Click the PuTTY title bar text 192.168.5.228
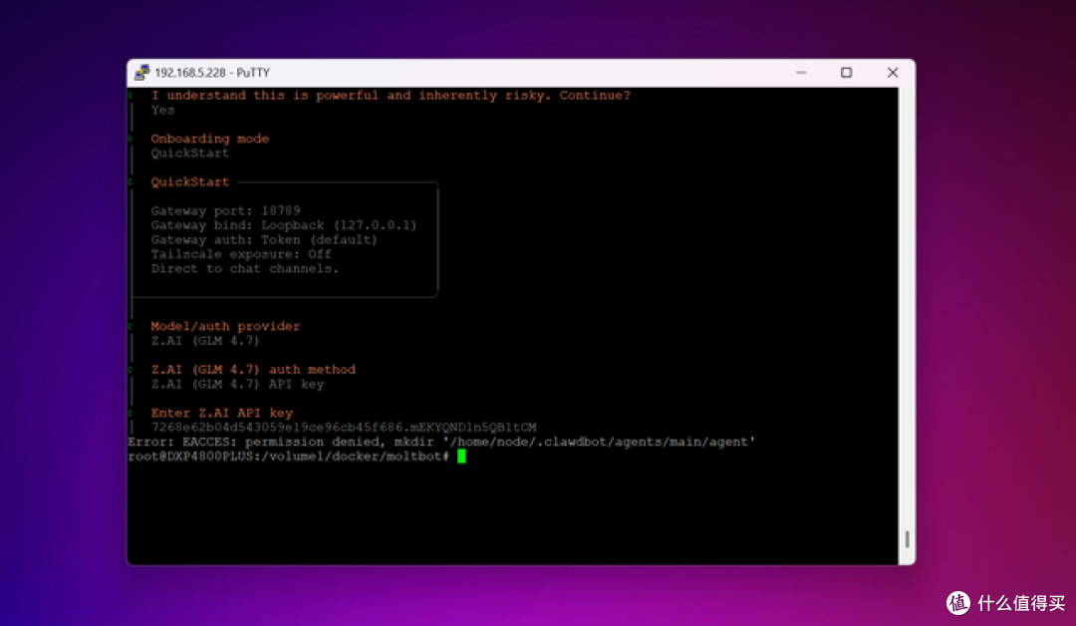The width and height of the screenshot is (1076, 626). tap(190, 73)
